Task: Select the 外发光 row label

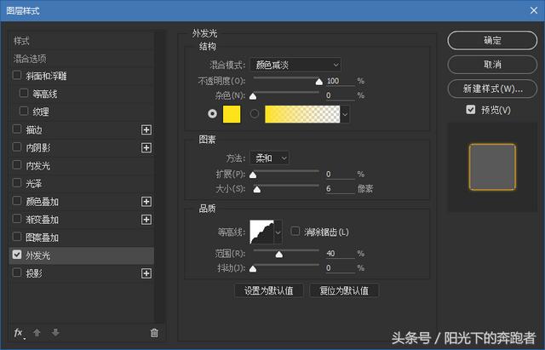Action: coord(37,255)
